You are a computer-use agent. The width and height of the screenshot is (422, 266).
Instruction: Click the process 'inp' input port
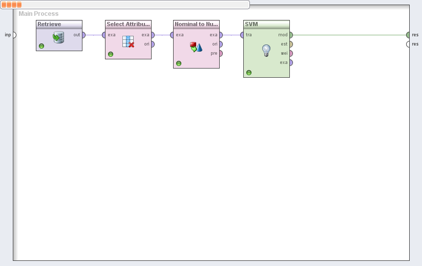point(14,35)
